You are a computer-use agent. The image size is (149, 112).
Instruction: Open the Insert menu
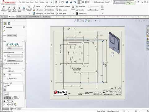(32, 2)
